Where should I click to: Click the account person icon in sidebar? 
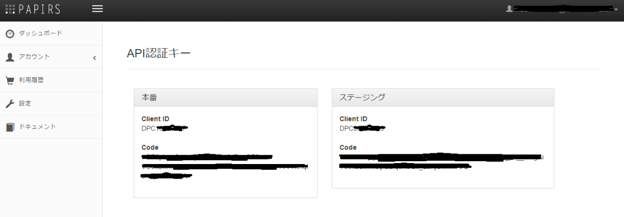pyautogui.click(x=9, y=57)
